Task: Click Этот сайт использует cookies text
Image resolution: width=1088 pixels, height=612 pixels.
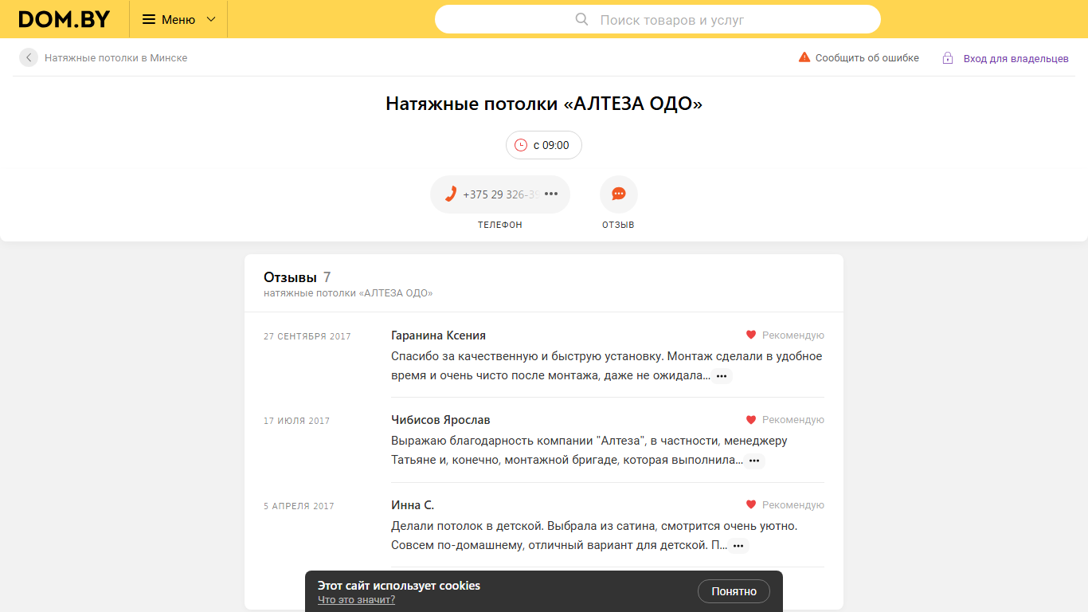Action: (x=399, y=586)
